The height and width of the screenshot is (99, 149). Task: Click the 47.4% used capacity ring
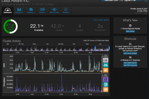pos(10,26)
